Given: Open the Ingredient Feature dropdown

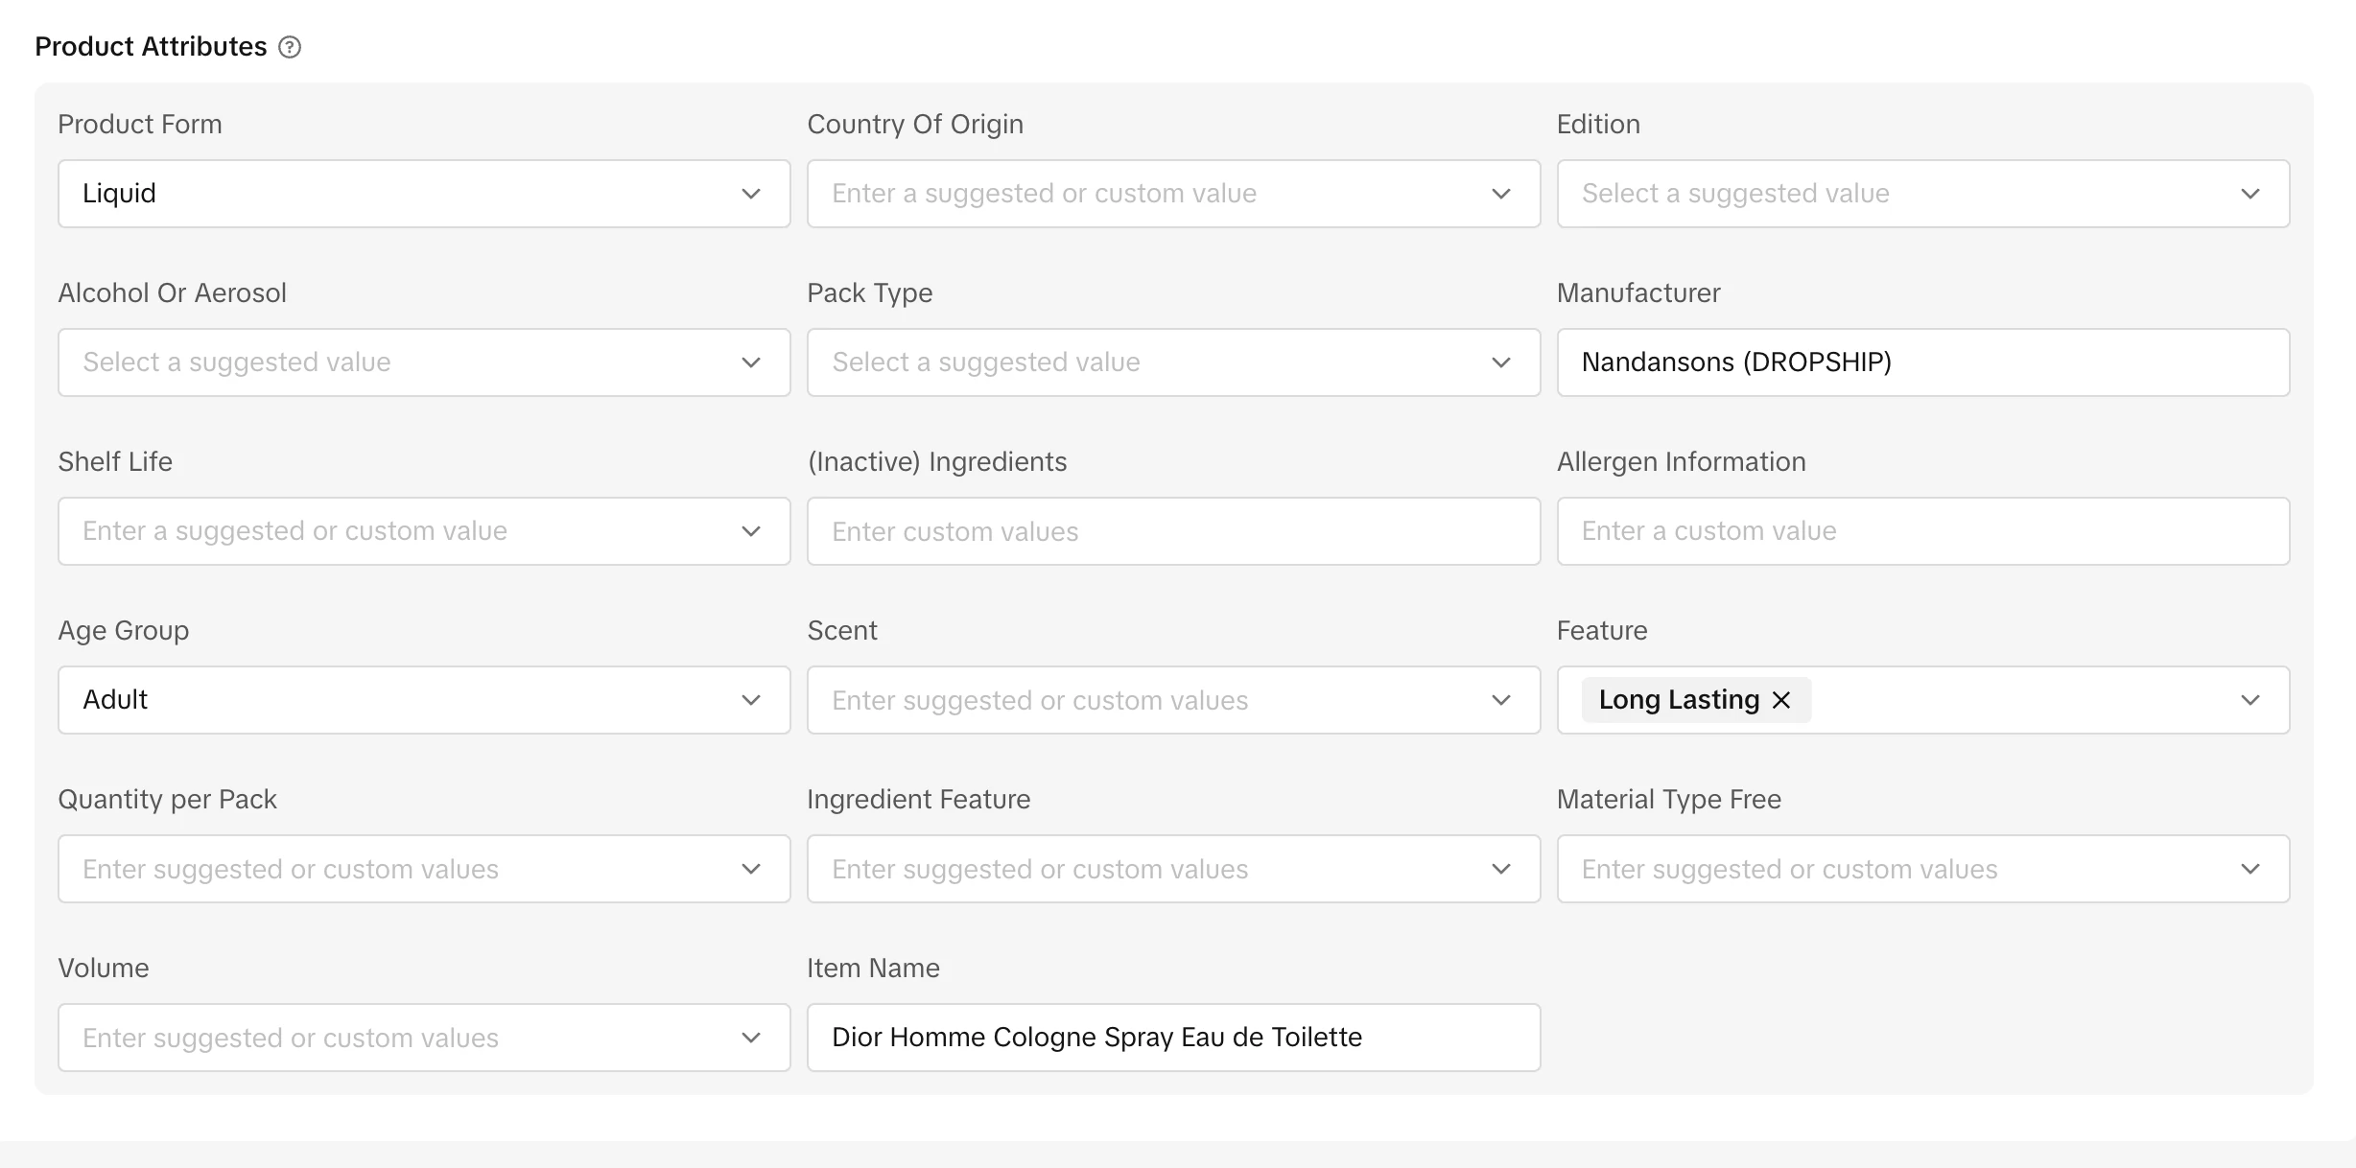Looking at the screenshot, I should click(x=1172, y=869).
